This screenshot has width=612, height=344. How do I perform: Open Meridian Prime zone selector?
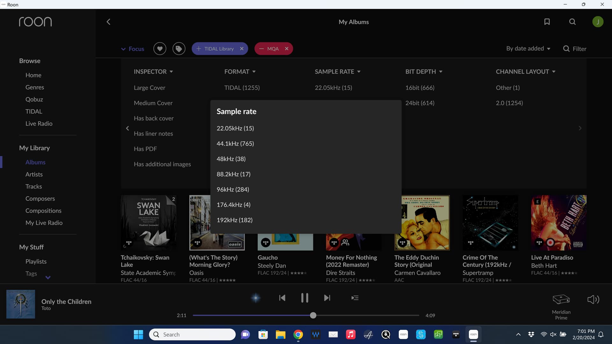pyautogui.click(x=561, y=307)
